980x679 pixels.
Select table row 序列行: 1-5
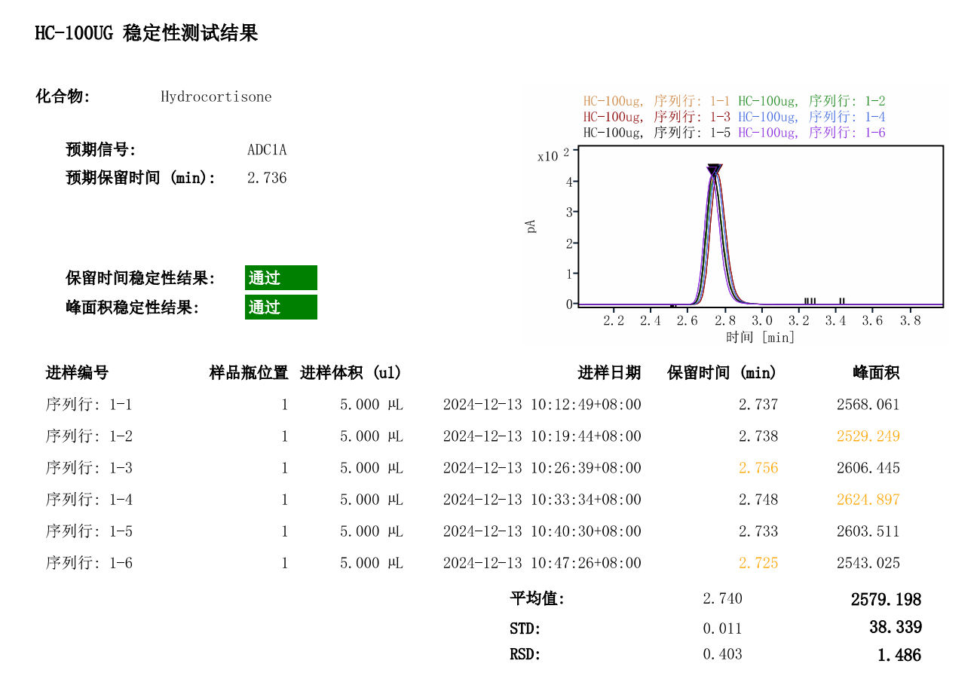[473, 531]
